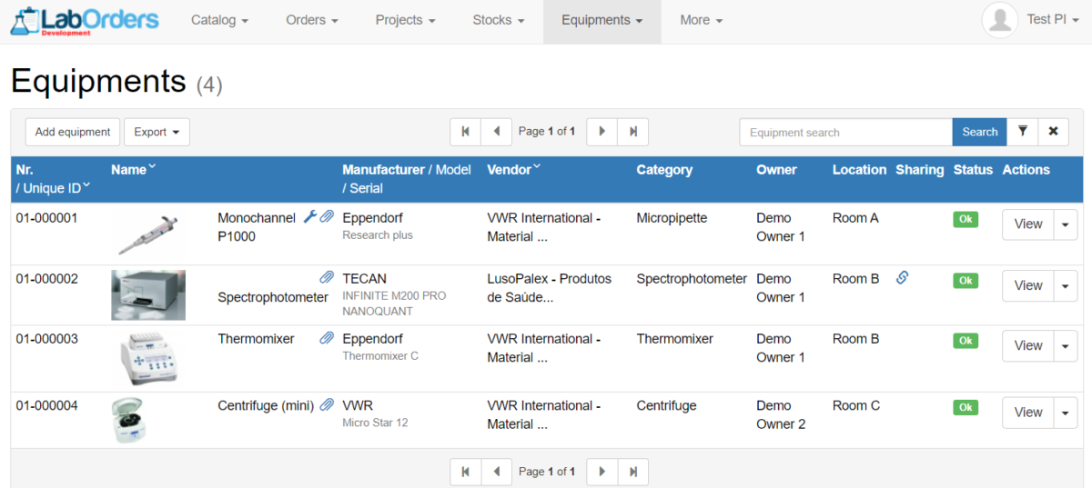Image resolution: width=1092 pixels, height=488 pixels.
Task: Click the filter funnel icon
Action: [x=1023, y=132]
